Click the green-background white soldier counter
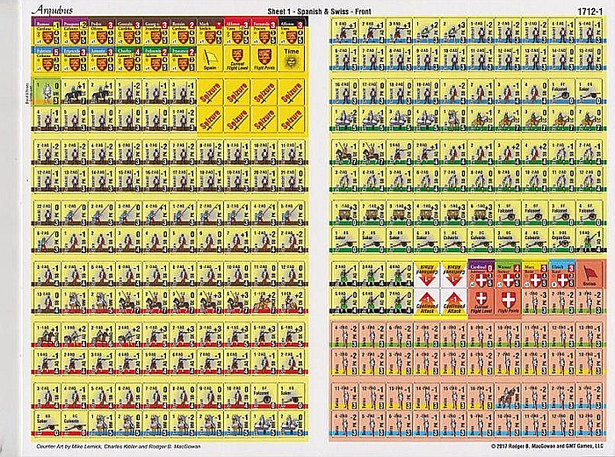 point(47,91)
